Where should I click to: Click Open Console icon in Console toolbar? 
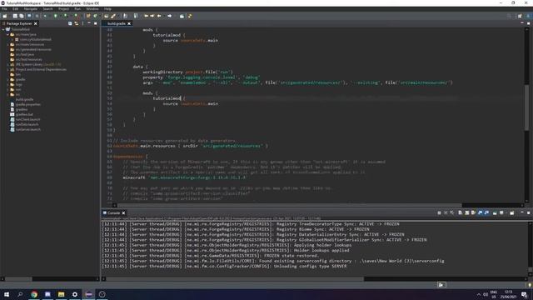click(x=511, y=213)
